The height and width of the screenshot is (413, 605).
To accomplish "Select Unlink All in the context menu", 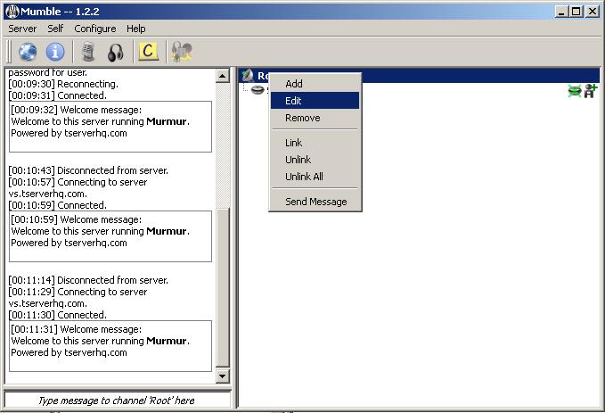I will [x=315, y=177].
